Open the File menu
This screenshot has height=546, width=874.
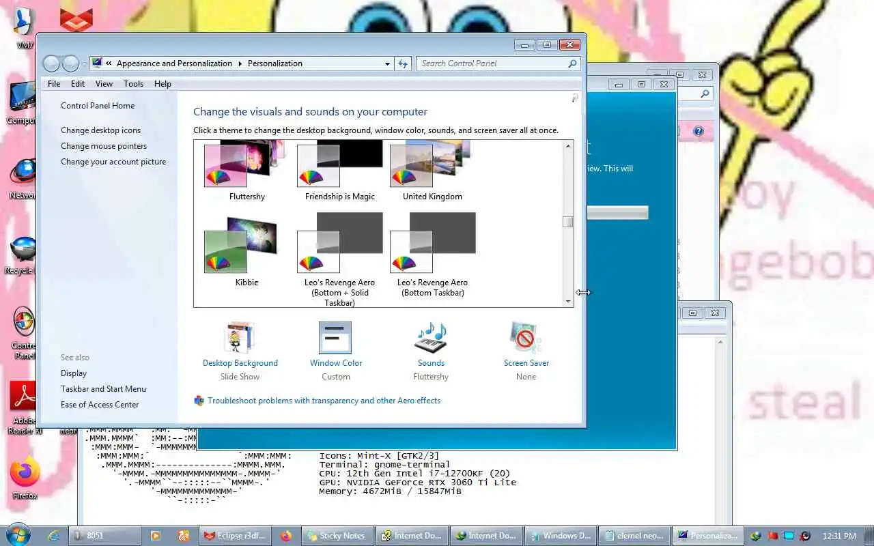click(x=54, y=84)
